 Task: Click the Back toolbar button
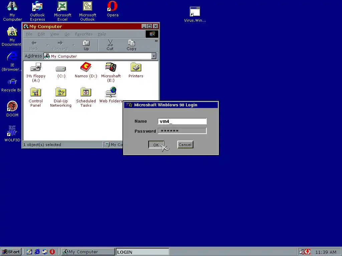(x=34, y=45)
